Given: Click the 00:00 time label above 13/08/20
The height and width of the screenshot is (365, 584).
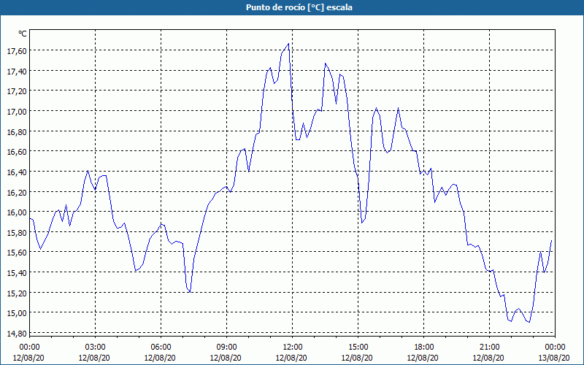Looking at the screenshot, I should click(555, 347).
